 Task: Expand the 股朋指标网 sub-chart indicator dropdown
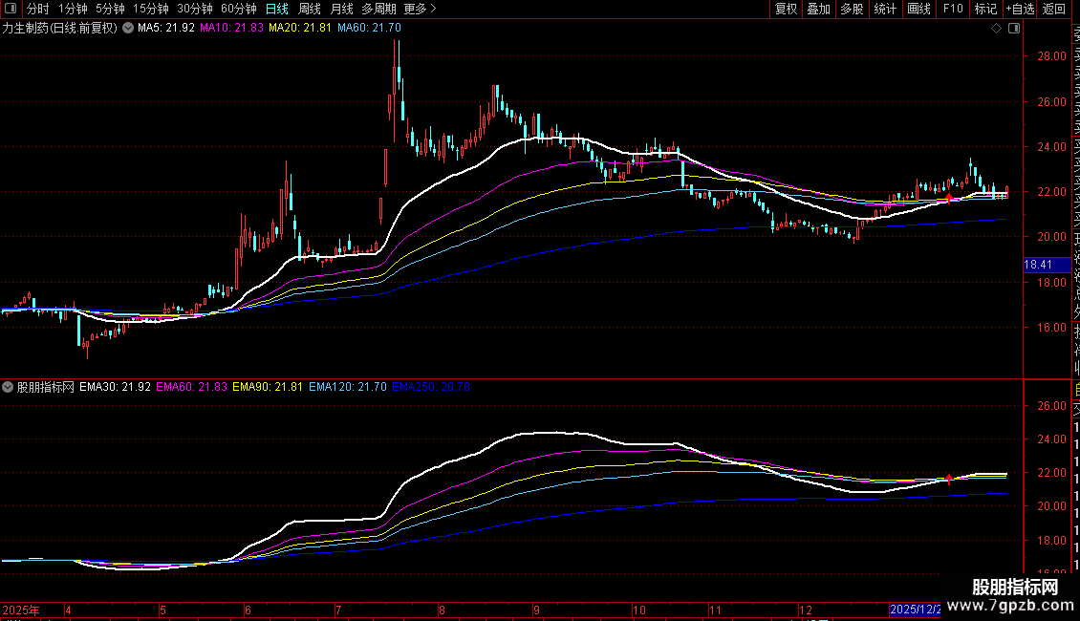click(x=9, y=388)
